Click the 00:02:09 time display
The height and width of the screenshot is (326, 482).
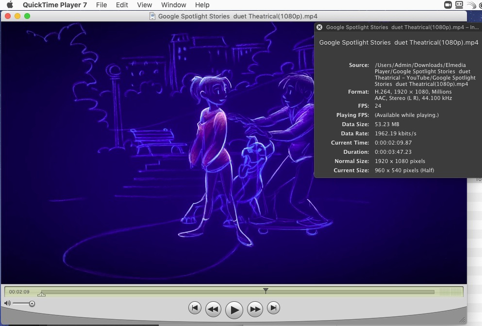pos(19,292)
